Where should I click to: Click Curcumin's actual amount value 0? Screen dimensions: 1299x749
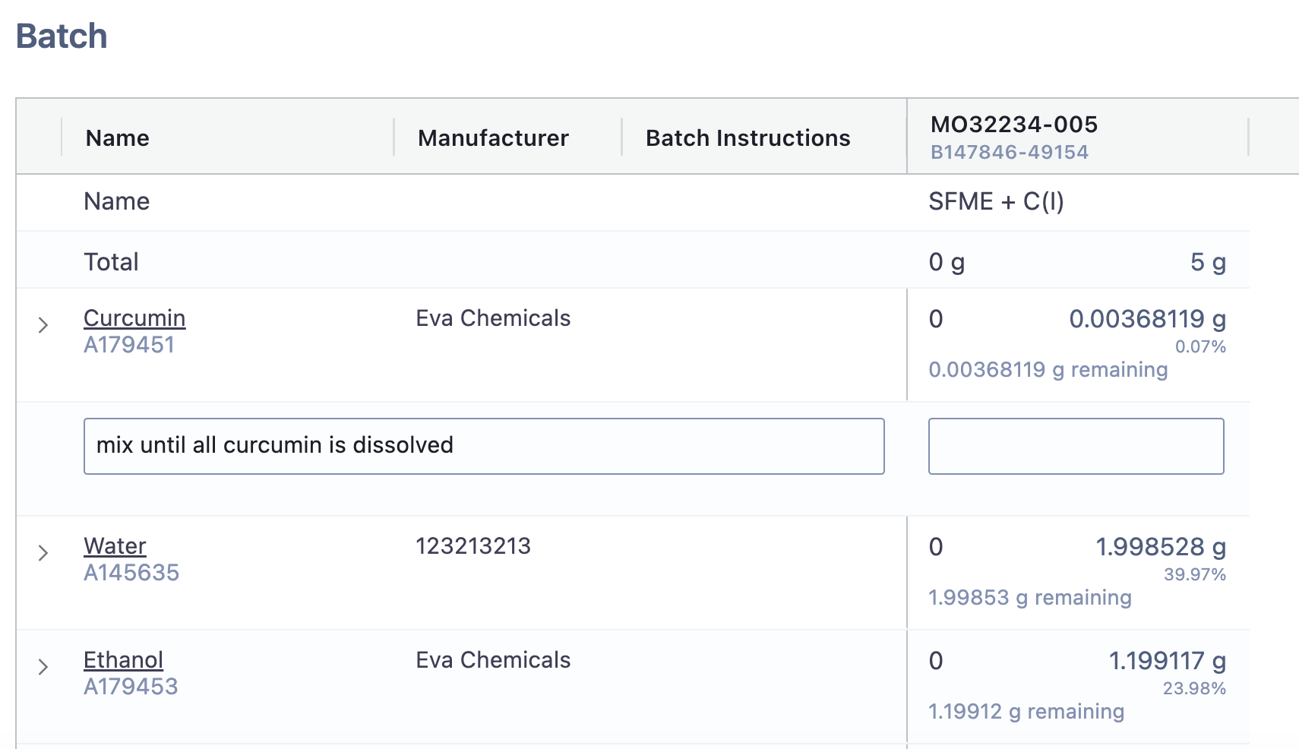(x=936, y=319)
